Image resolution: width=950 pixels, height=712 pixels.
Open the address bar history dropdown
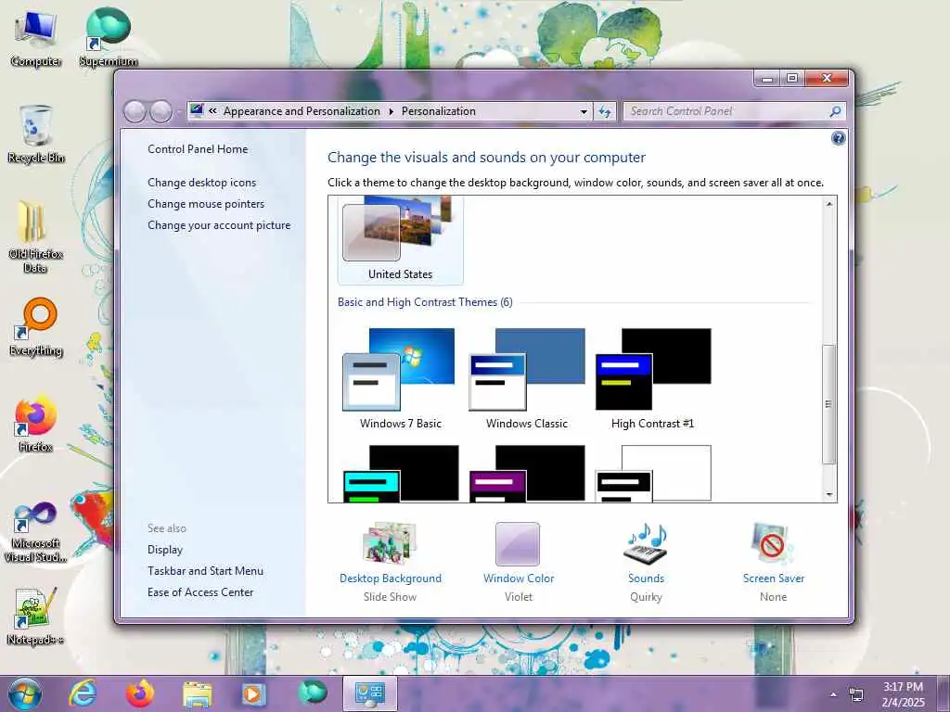click(584, 111)
